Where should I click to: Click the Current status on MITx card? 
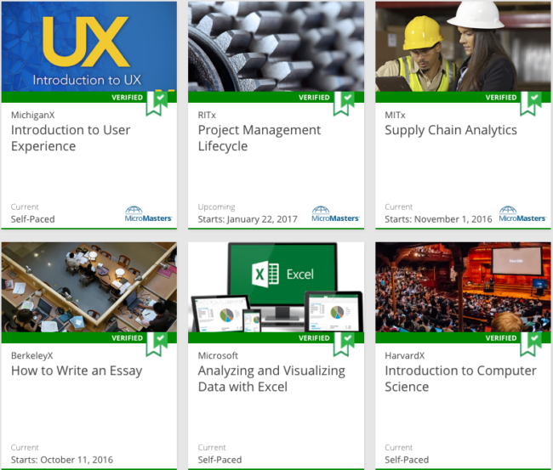[398, 207]
